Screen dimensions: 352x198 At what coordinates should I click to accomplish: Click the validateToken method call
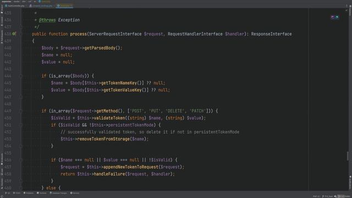pos(109,118)
